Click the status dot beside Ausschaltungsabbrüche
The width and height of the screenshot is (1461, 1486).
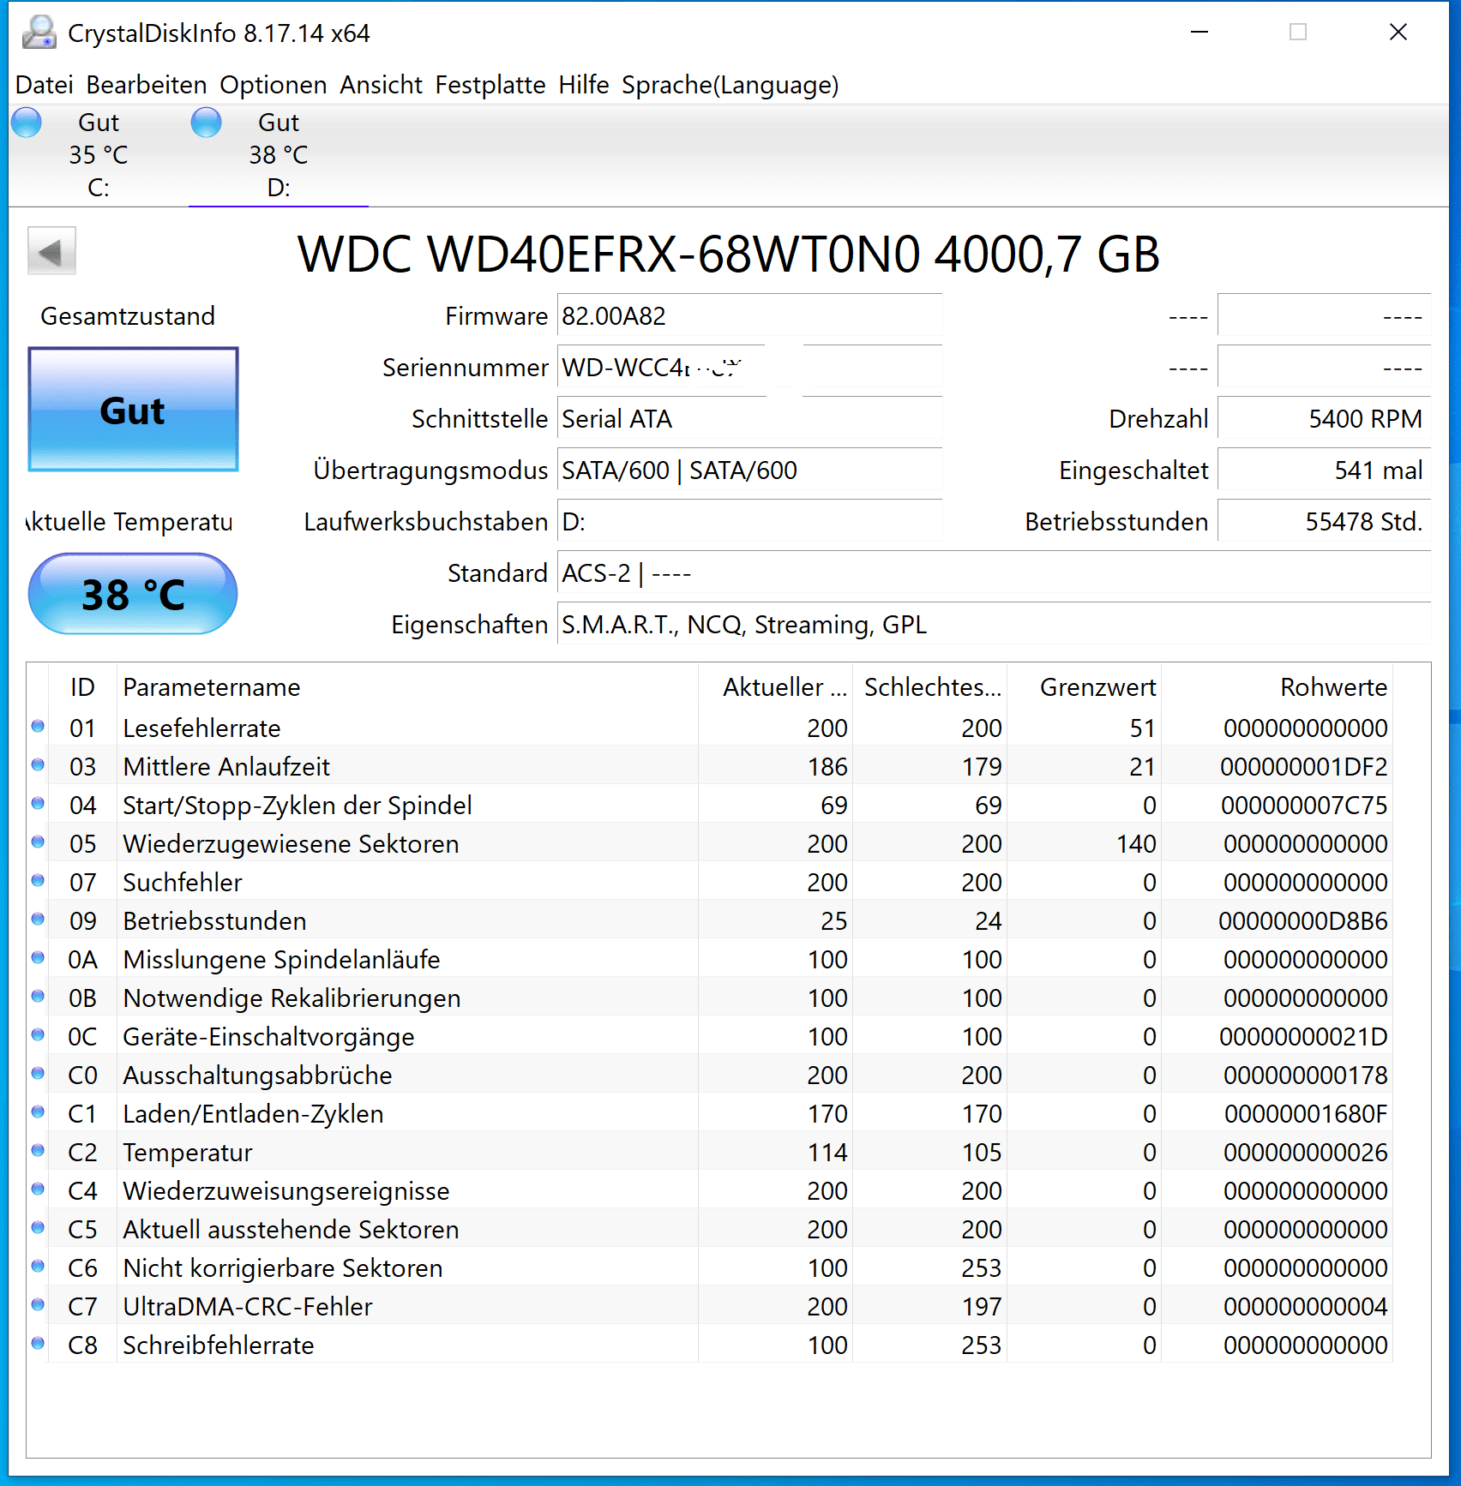38,1074
